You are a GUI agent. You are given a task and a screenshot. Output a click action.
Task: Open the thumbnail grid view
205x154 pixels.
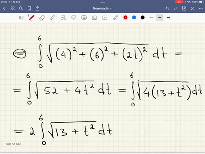coord(12,9)
